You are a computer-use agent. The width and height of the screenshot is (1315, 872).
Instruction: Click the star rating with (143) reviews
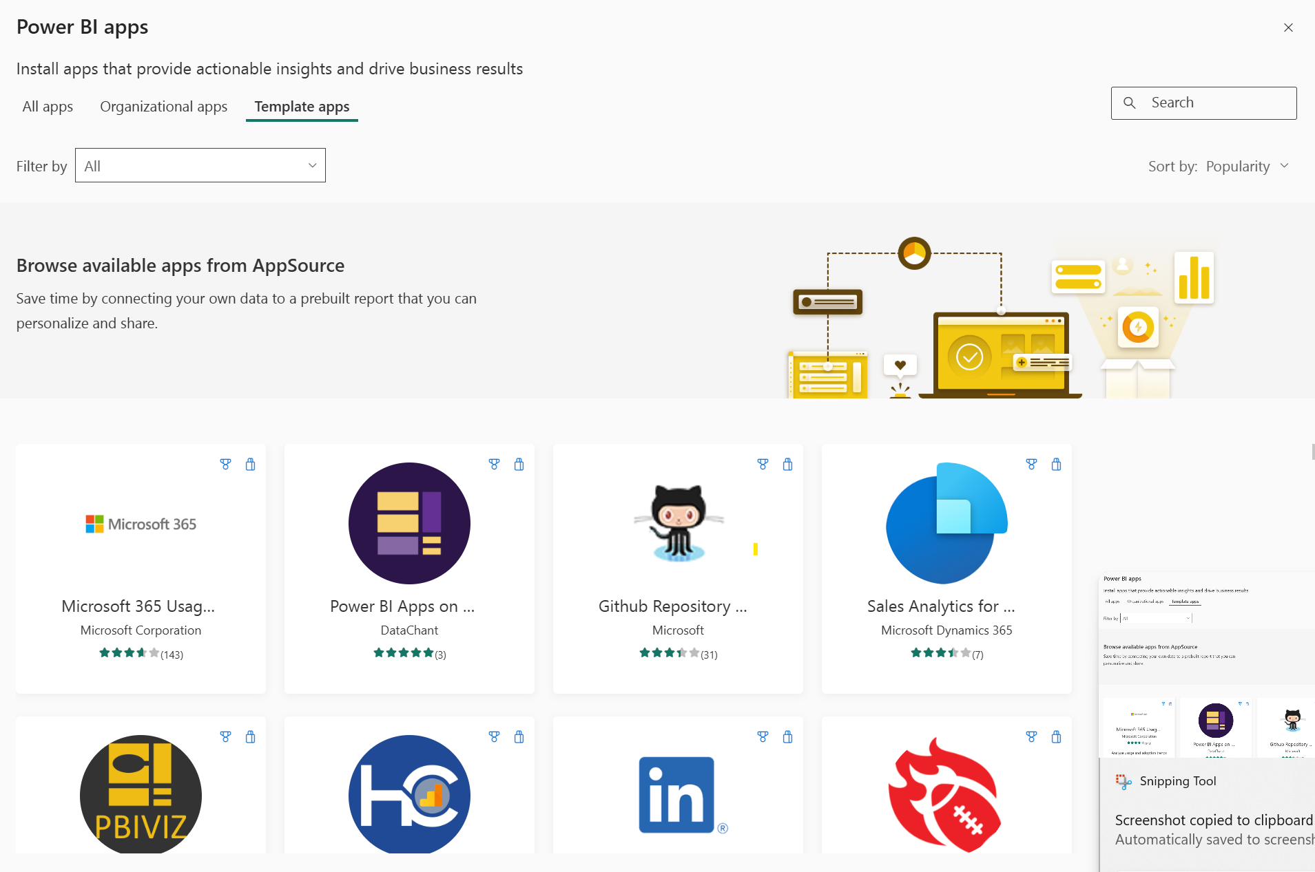(x=141, y=654)
